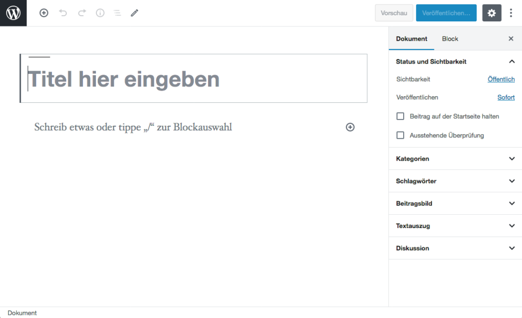The width and height of the screenshot is (522, 318).
Task: Switch to the Block tab
Action: (x=450, y=39)
